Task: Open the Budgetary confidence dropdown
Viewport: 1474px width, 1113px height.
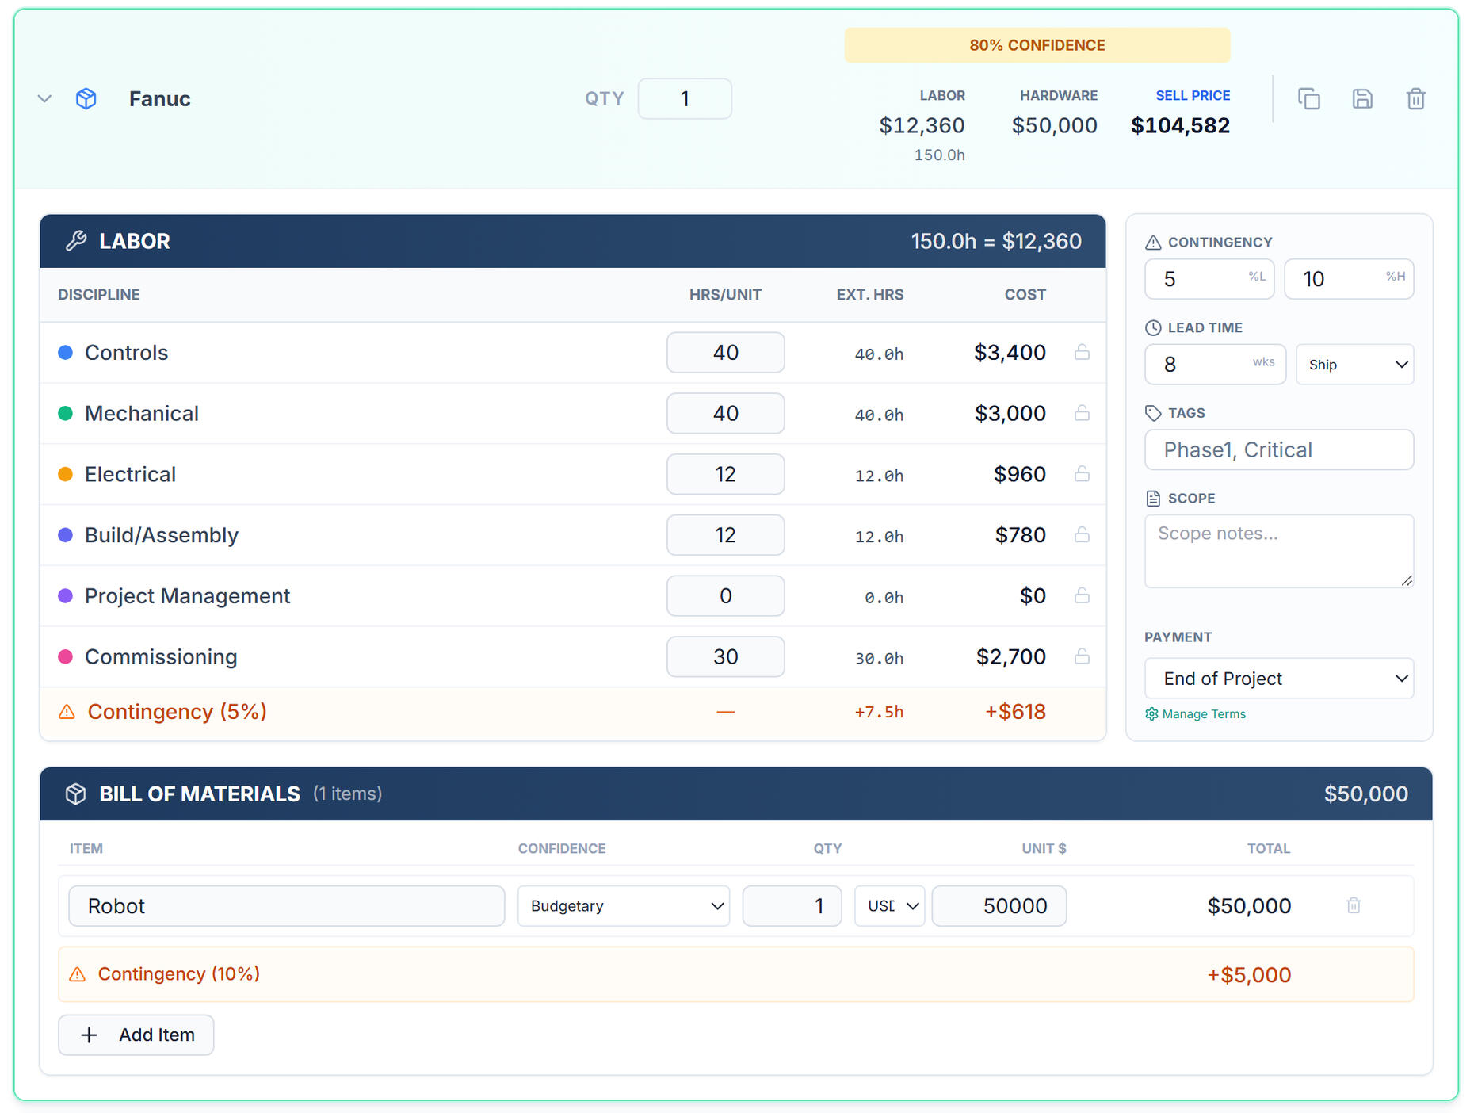Action: point(623,906)
